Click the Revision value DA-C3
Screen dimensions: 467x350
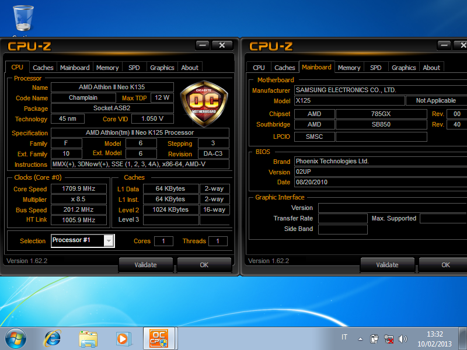pyautogui.click(x=213, y=153)
